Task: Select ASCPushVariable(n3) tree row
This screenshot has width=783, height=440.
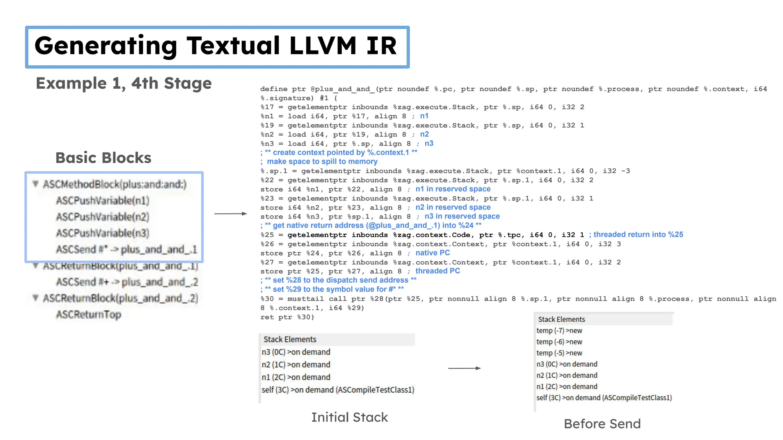Action: 102,233
